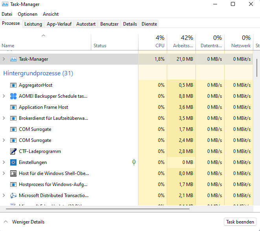
Task: Switch to the Details tab
Action: tap(130, 24)
